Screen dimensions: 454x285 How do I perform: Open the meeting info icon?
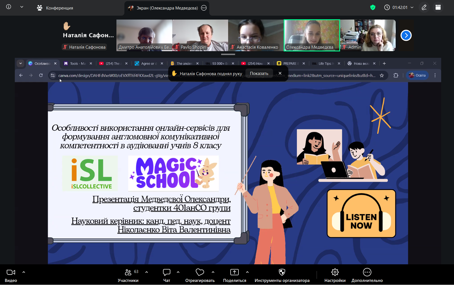(9, 7)
